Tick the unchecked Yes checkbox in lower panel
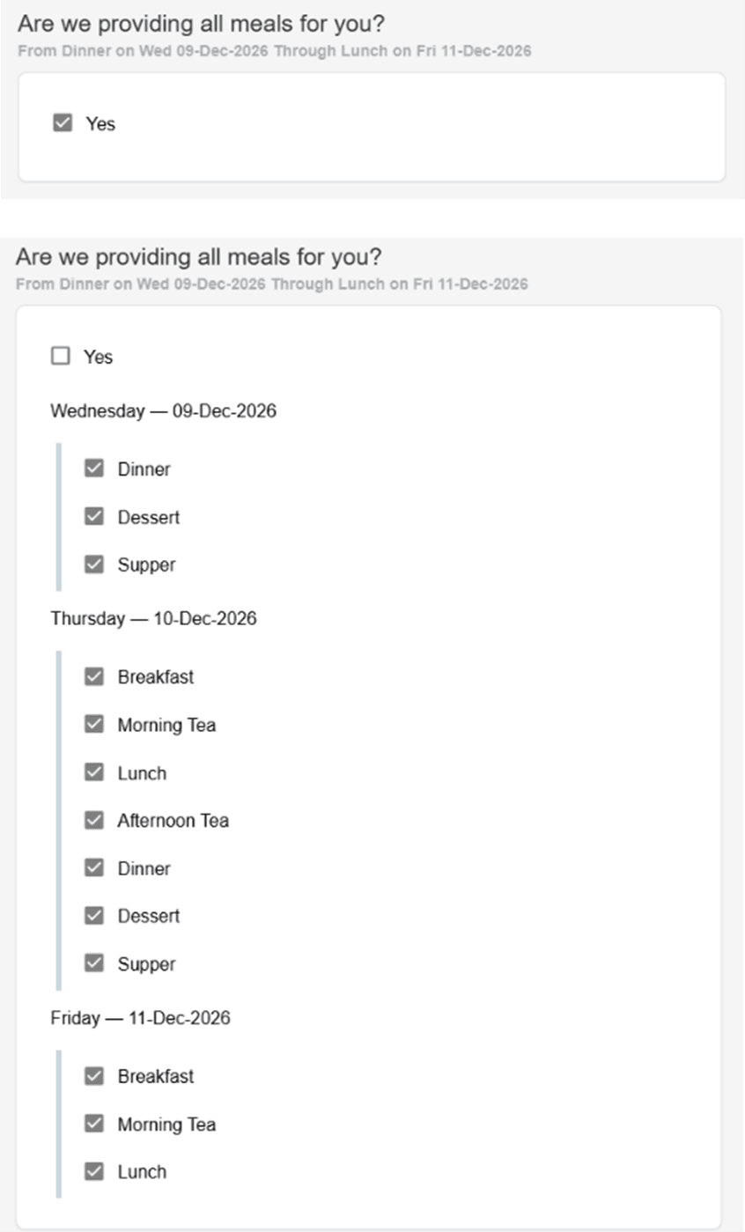This screenshot has width=745, height=1232. 61,357
